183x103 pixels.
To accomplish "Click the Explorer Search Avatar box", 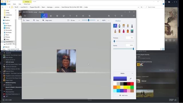I will (x=154, y=7).
